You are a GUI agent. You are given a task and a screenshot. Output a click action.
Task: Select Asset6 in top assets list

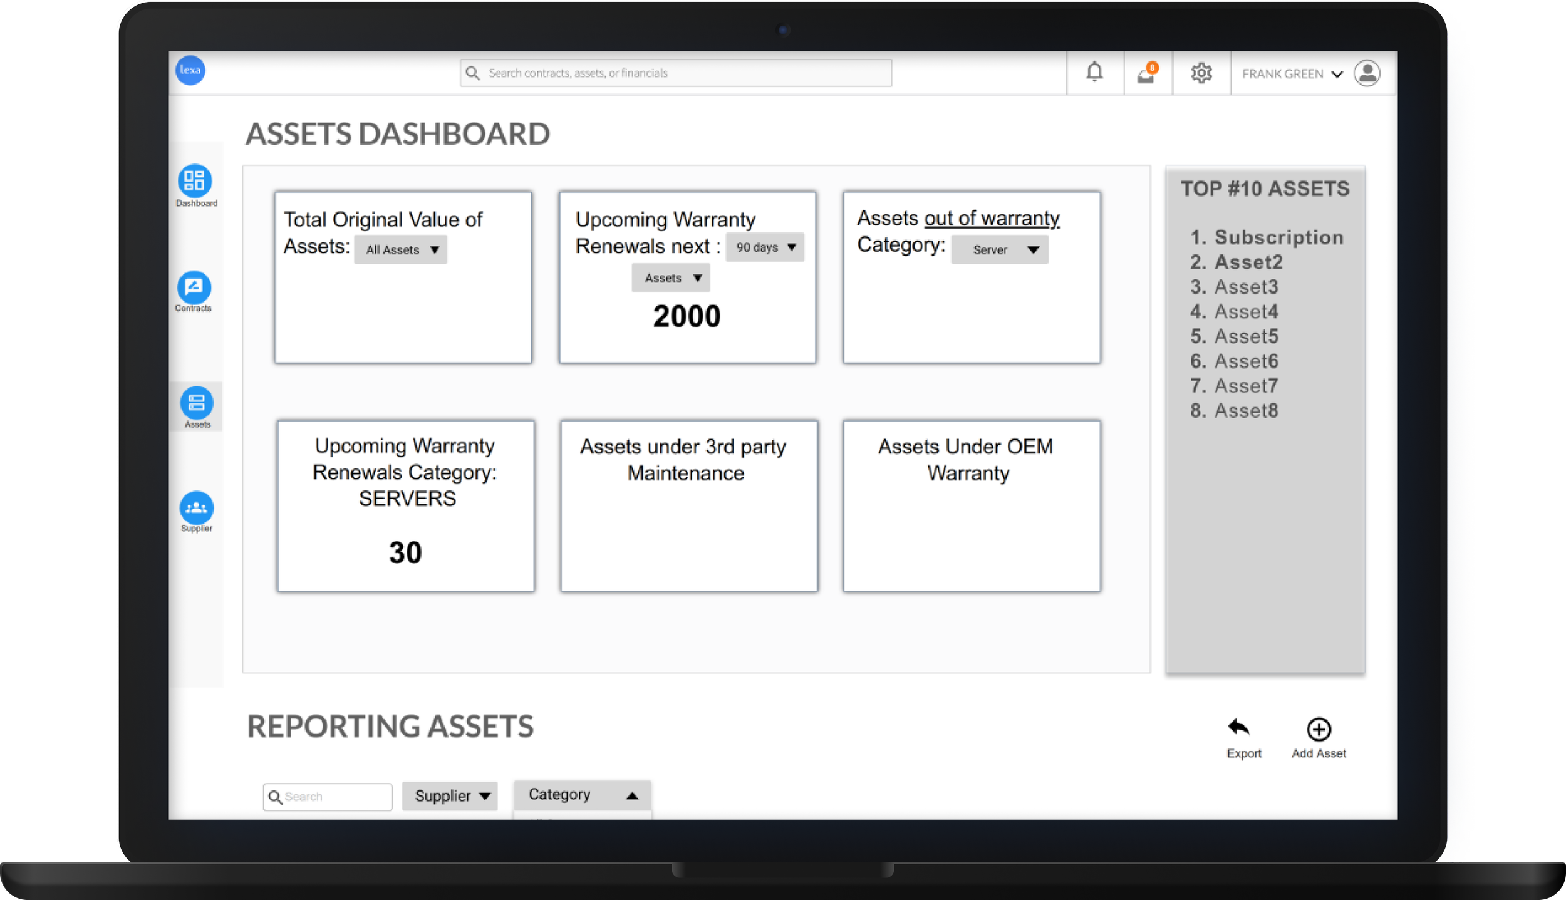point(1246,361)
